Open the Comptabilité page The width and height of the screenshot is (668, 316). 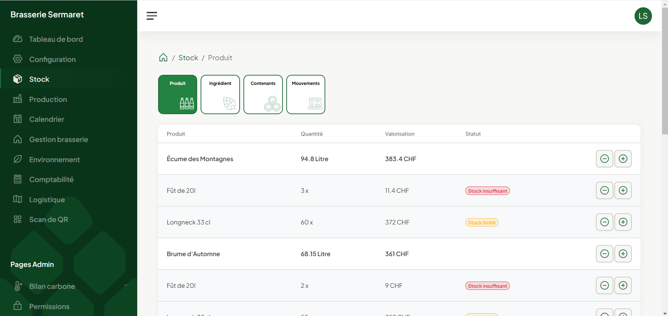click(51, 180)
